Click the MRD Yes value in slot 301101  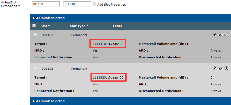95,50
